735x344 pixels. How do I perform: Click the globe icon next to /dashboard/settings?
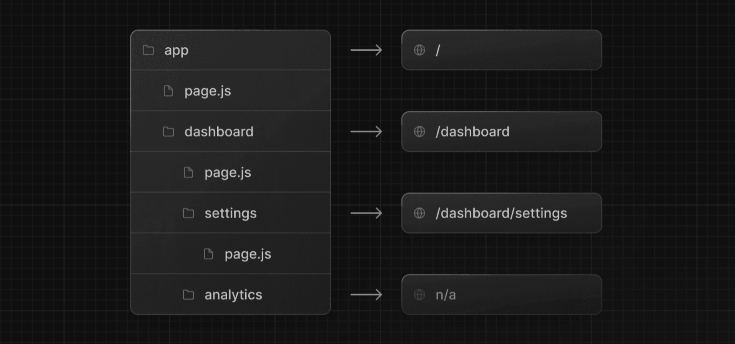pos(419,213)
